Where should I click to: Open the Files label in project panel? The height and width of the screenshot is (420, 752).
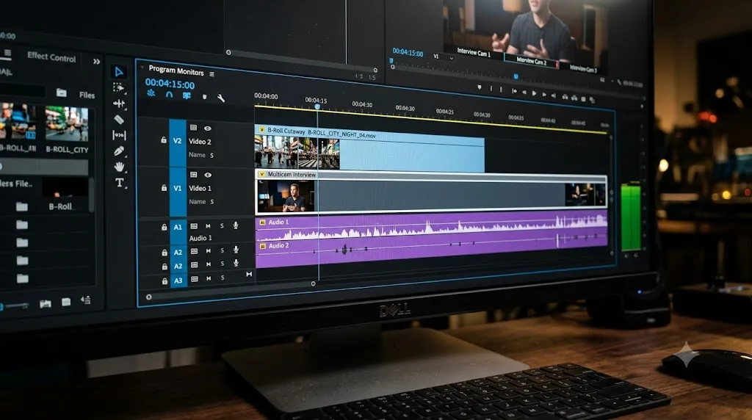pyautogui.click(x=87, y=95)
